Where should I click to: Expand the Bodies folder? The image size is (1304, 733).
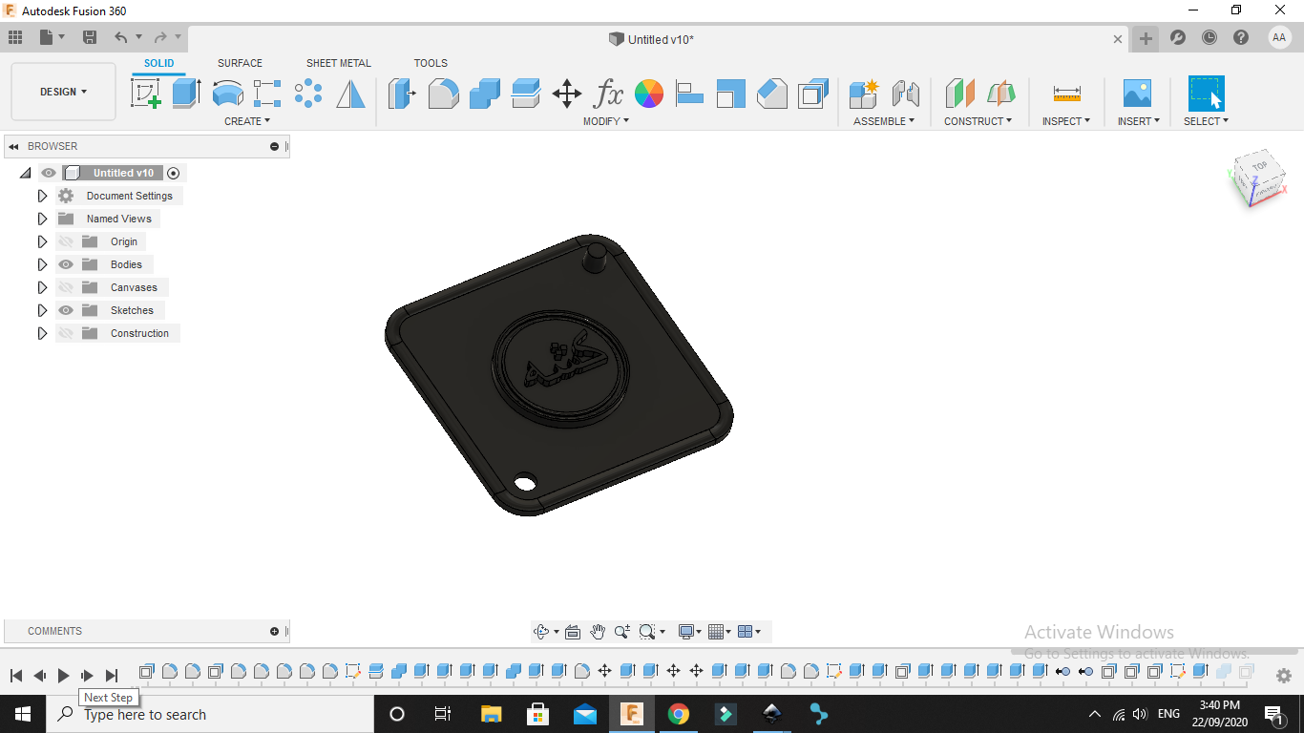pyautogui.click(x=42, y=264)
